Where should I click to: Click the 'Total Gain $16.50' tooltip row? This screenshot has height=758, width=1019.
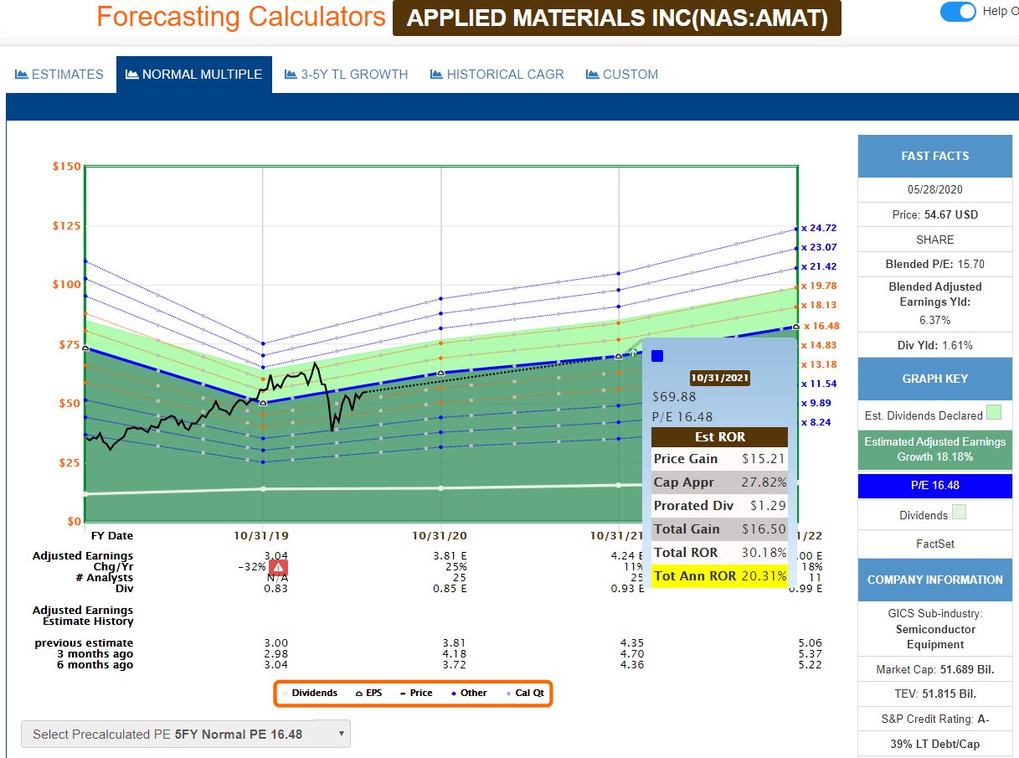719,529
